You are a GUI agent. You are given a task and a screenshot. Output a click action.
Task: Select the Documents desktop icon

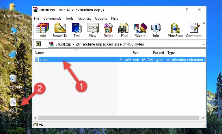point(13,10)
